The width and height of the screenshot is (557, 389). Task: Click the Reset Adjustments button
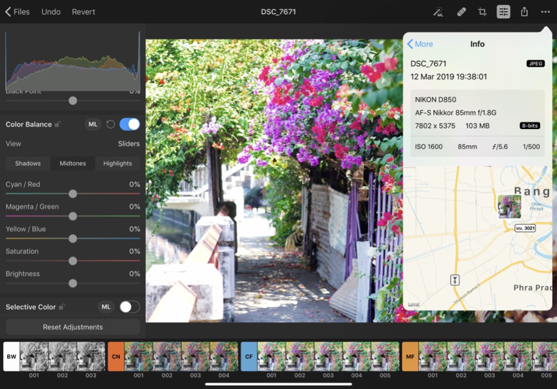click(x=73, y=327)
